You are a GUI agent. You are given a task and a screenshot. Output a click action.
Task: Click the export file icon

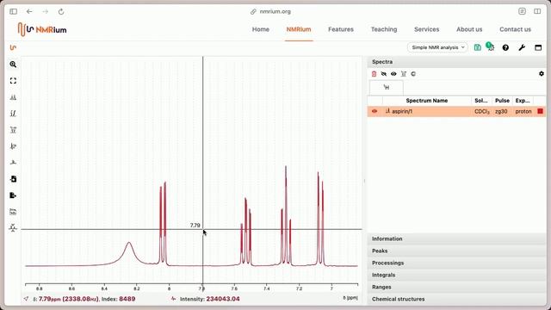(13, 195)
